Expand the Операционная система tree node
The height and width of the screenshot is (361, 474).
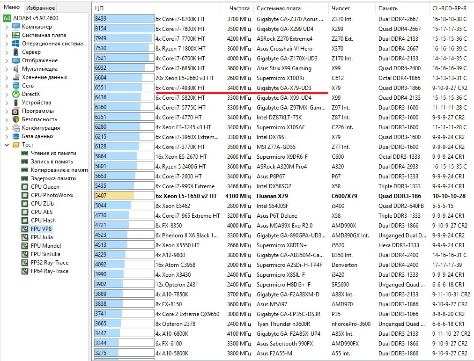coord(7,44)
